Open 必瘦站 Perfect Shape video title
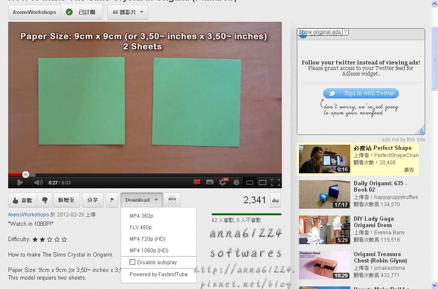438x289 pixels. 383,148
